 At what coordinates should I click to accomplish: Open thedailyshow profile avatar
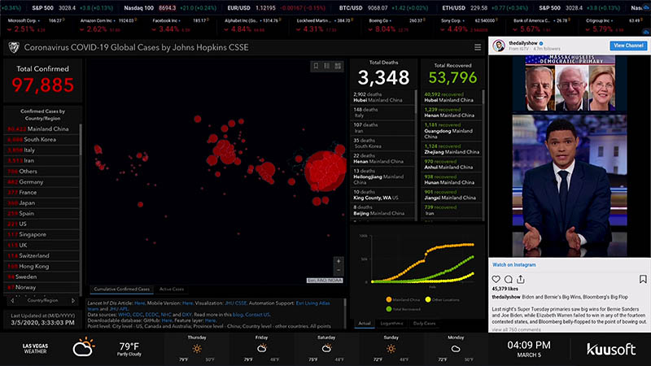pyautogui.click(x=499, y=46)
